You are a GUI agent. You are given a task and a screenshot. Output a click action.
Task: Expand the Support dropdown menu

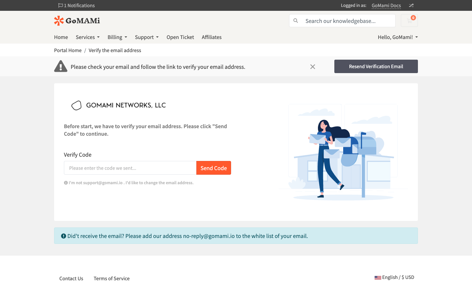[x=147, y=37]
